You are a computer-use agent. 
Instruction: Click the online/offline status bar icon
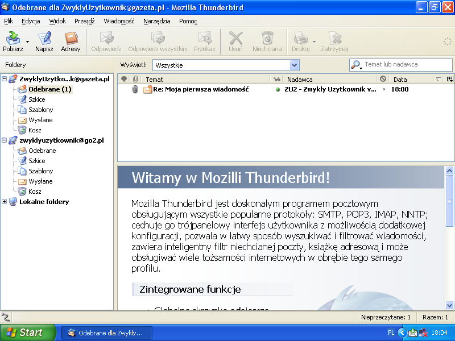pyautogui.click(x=6, y=317)
